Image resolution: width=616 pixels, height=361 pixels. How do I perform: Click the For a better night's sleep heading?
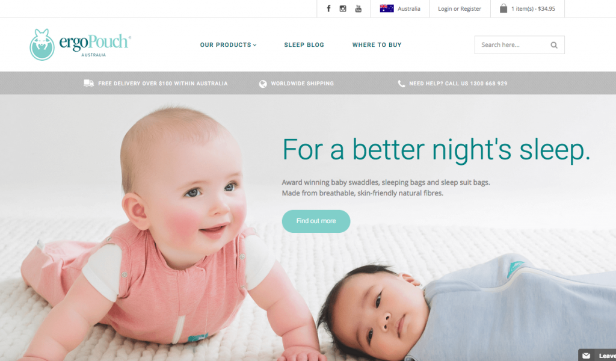(x=436, y=150)
